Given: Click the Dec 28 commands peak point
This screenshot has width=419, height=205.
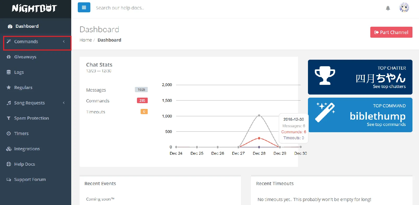Looking at the screenshot, I should tap(259, 138).
